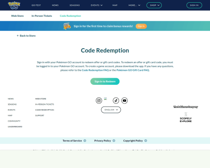Open the English language selector

(x=111, y=110)
